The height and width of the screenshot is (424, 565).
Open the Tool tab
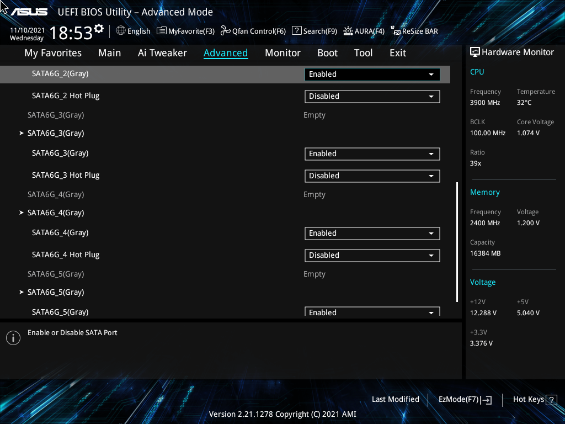coord(363,53)
